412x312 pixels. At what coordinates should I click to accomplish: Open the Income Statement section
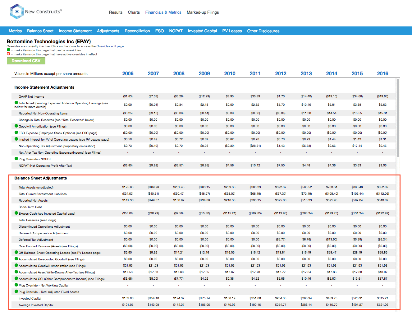tap(75, 31)
